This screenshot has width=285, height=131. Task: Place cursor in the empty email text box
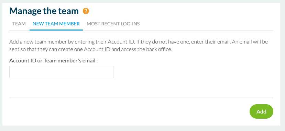(61, 72)
